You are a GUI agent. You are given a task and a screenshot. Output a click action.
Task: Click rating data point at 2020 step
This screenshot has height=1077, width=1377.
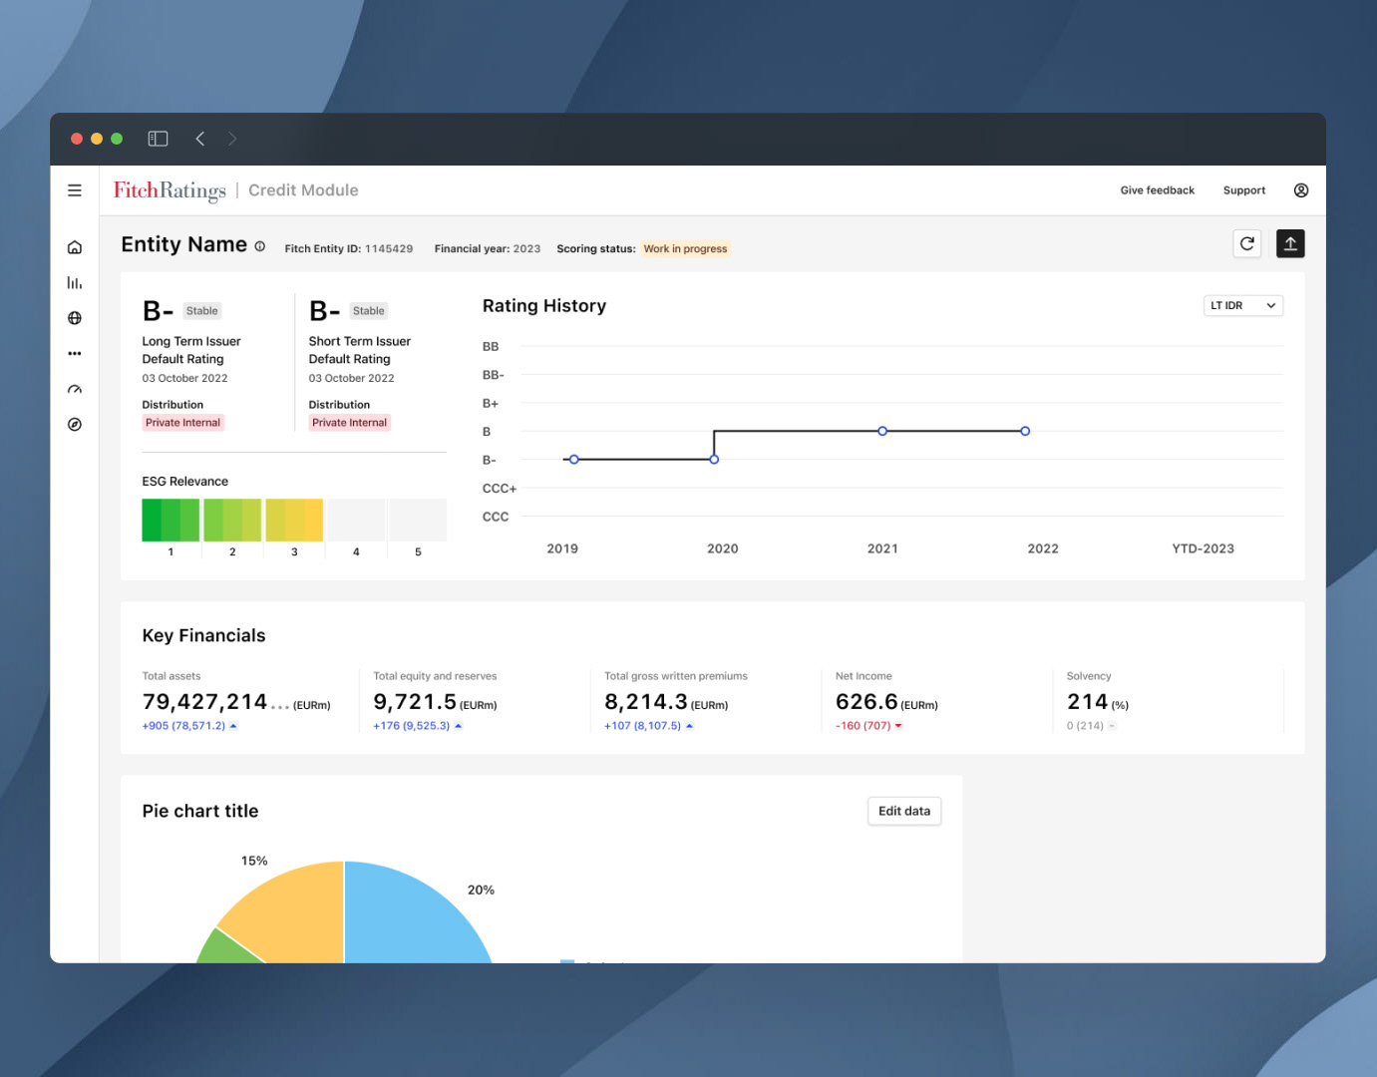coord(714,460)
